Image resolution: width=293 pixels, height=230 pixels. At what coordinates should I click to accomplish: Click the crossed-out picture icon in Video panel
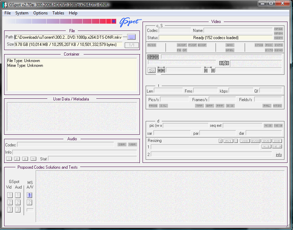pos(151,70)
